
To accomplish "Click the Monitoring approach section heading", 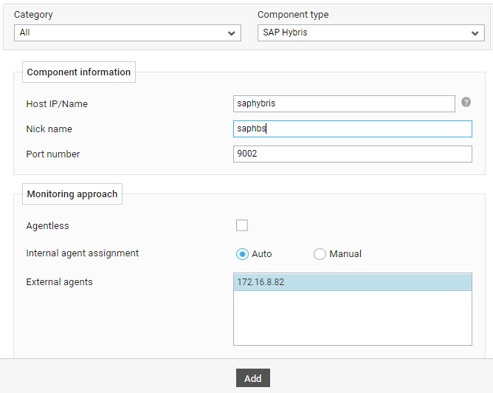I will pyautogui.click(x=72, y=194).
